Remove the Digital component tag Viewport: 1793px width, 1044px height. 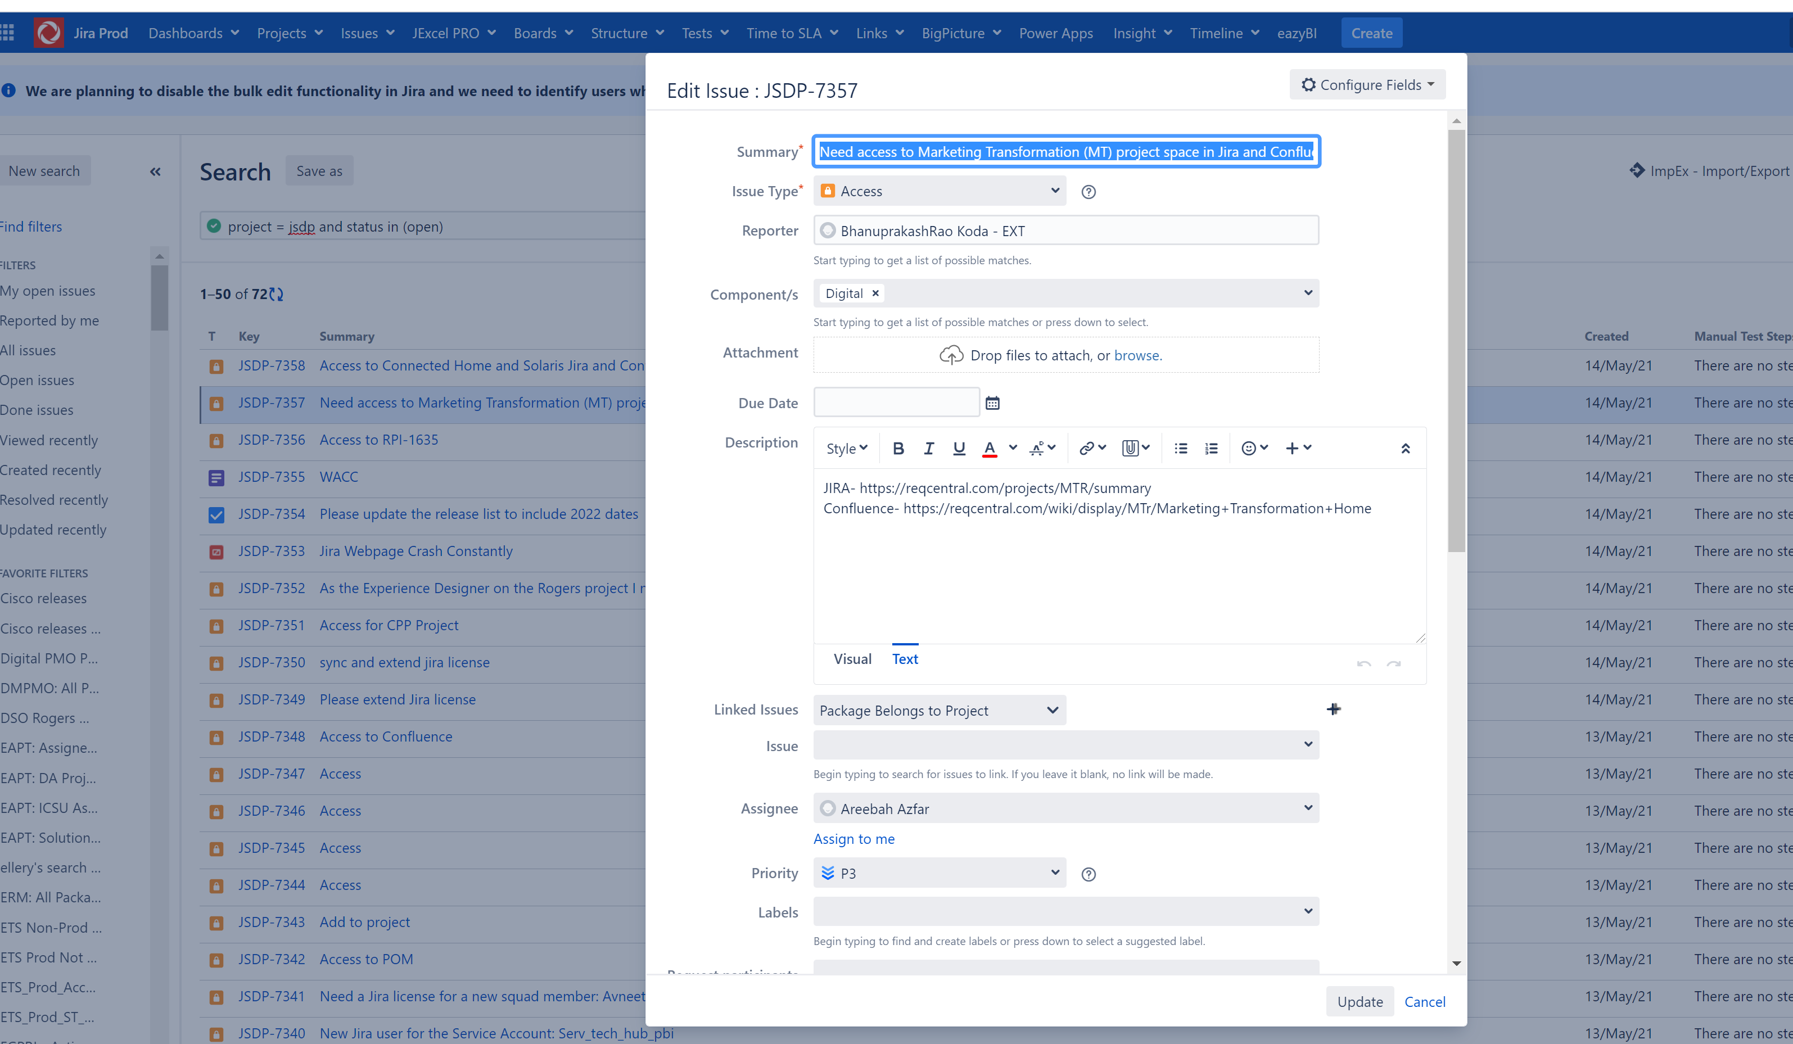875,293
